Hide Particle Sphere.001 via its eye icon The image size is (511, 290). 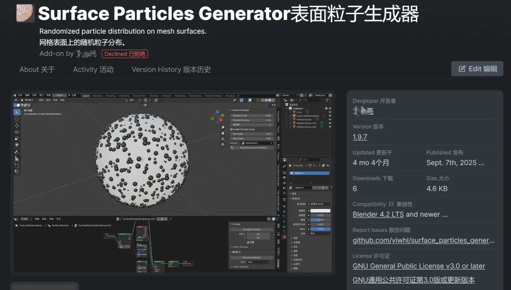pyautogui.click(x=330, y=123)
